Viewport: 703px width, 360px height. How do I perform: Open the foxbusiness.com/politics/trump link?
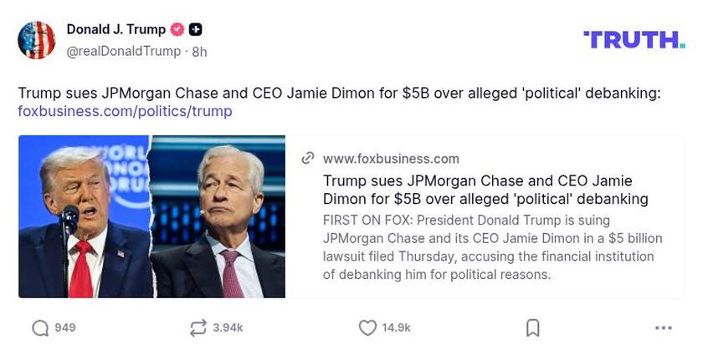coord(125,111)
